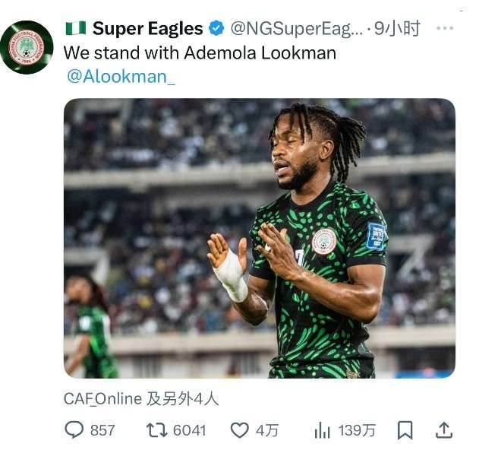Click the blue verified badge
Viewport: 479px width, 450px height.
(x=216, y=28)
